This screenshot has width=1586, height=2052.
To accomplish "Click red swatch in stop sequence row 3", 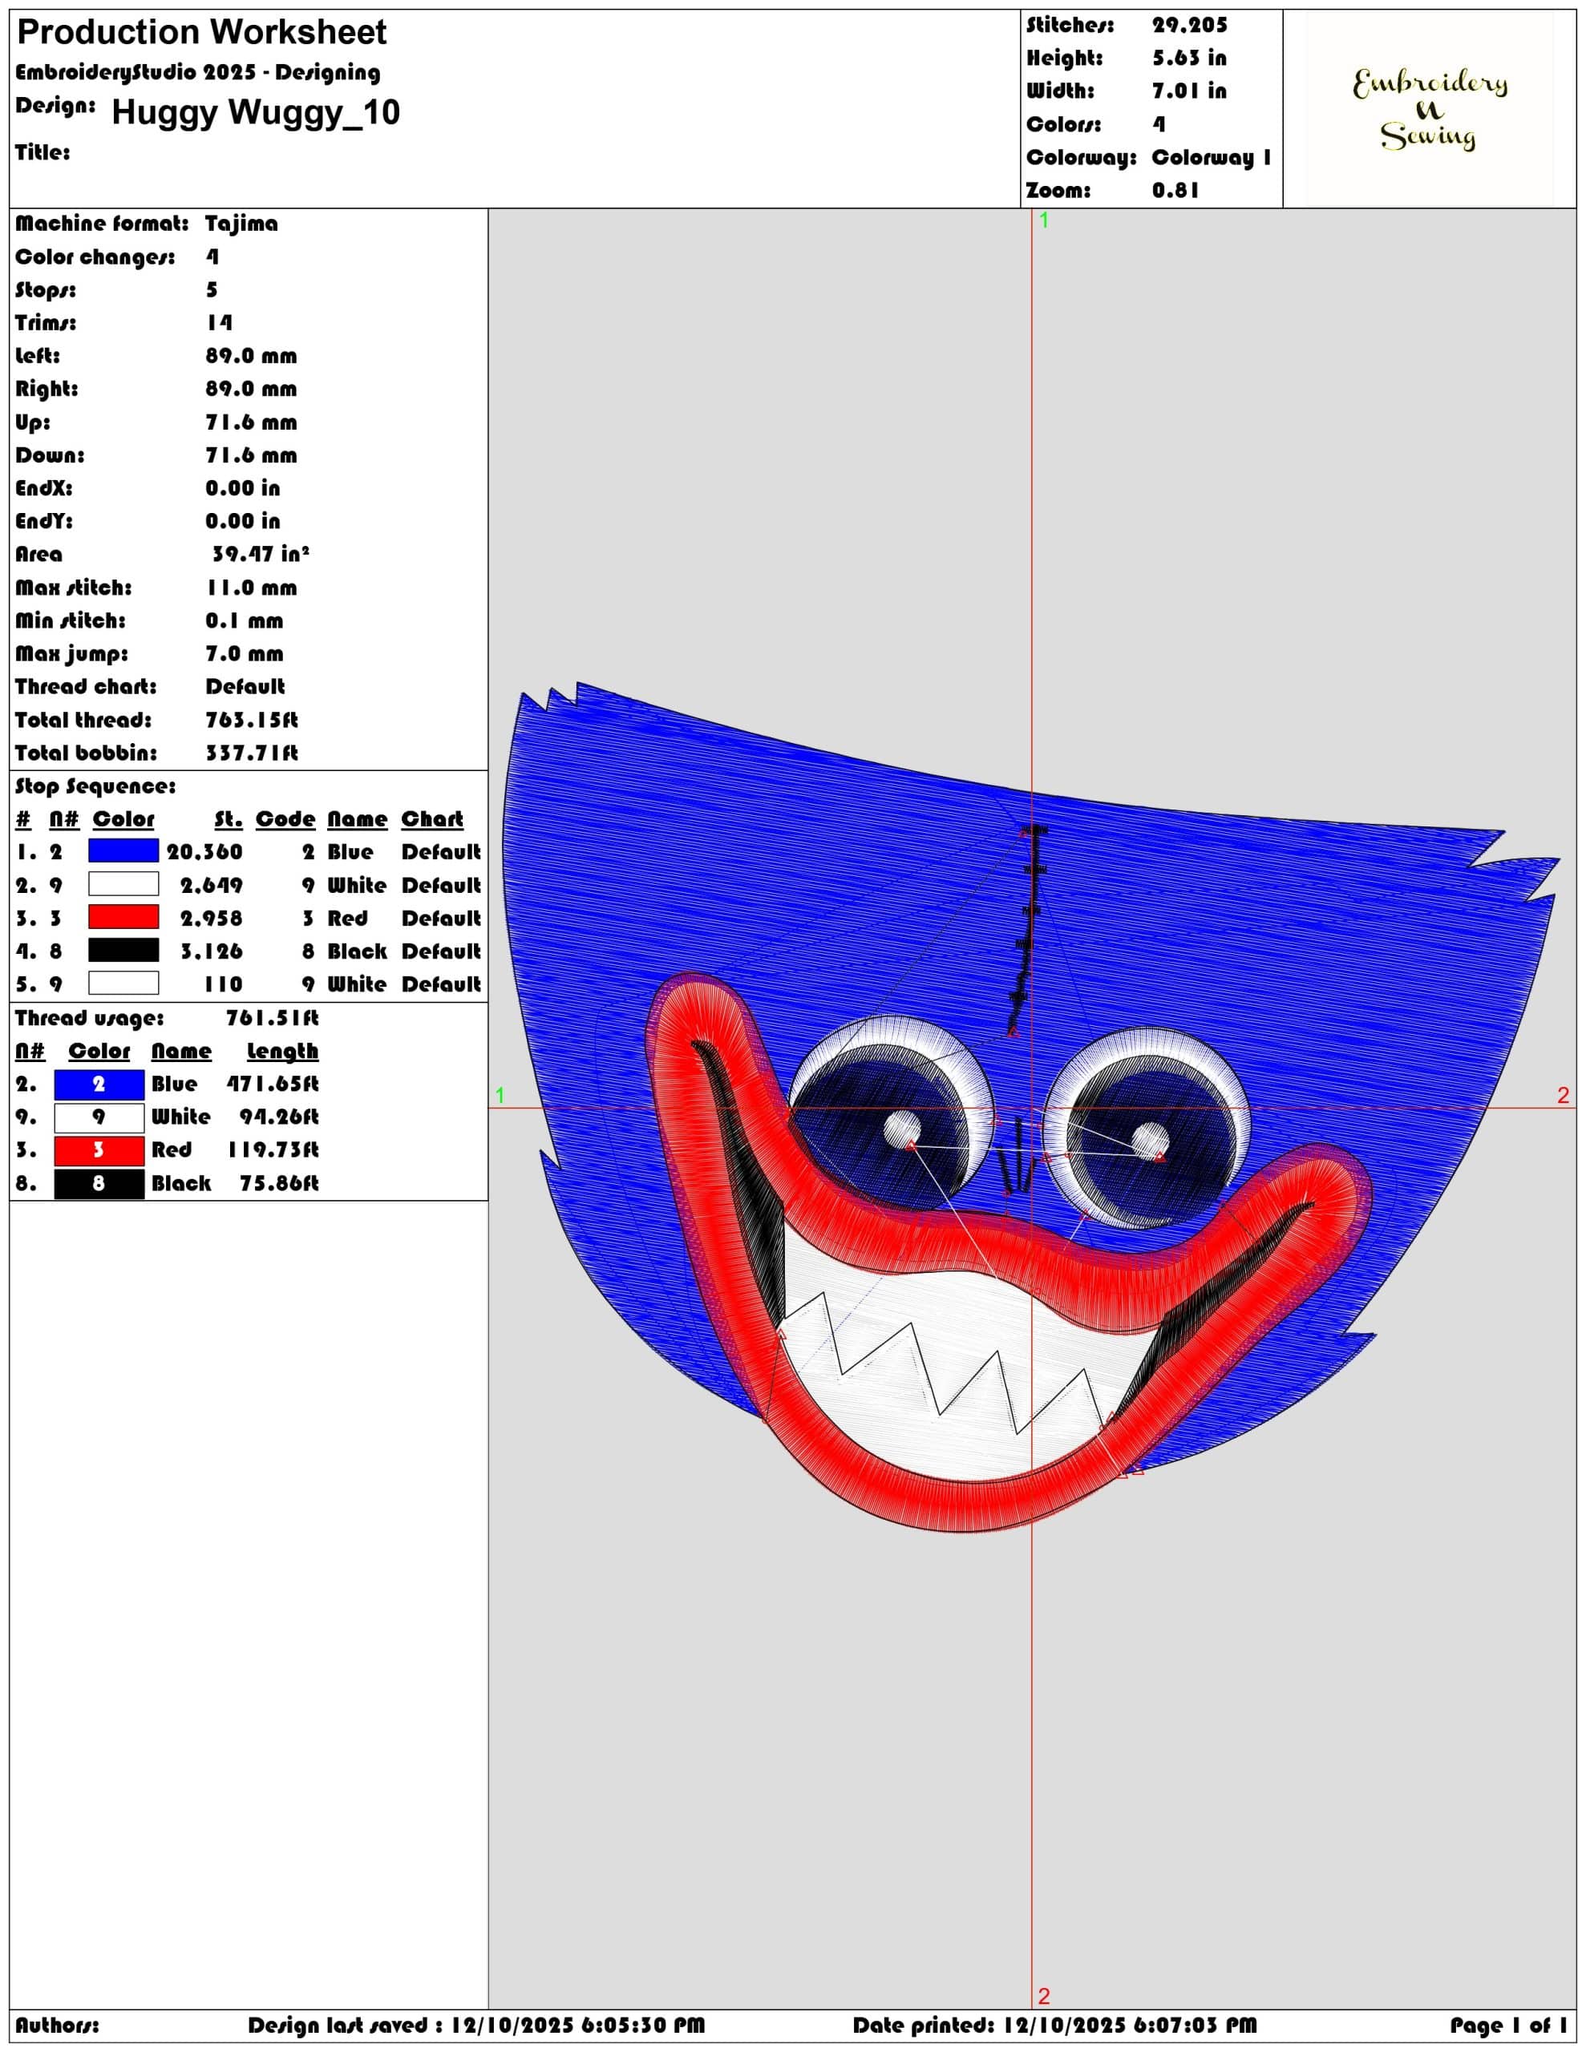I will coord(123,917).
